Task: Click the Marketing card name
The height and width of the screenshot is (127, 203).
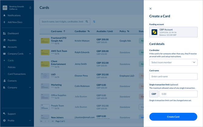Action: click(x=56, y=85)
